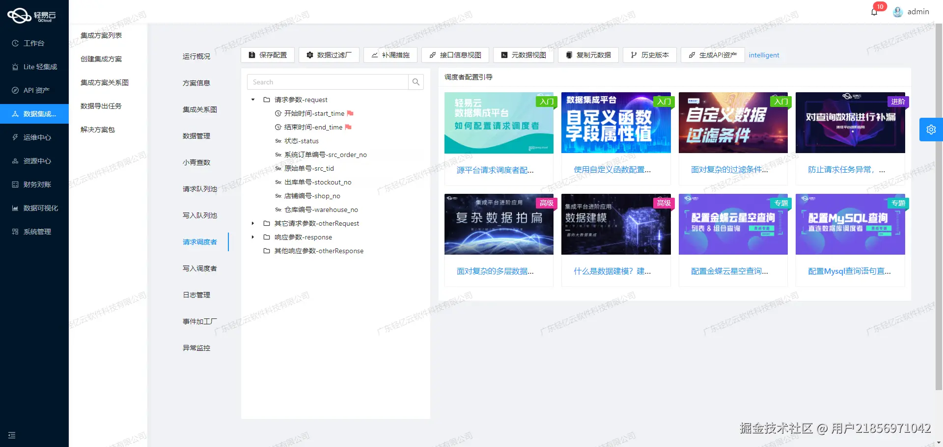Expand the 响应参数-response node
Screen dimensions: 943x447
click(x=253, y=237)
